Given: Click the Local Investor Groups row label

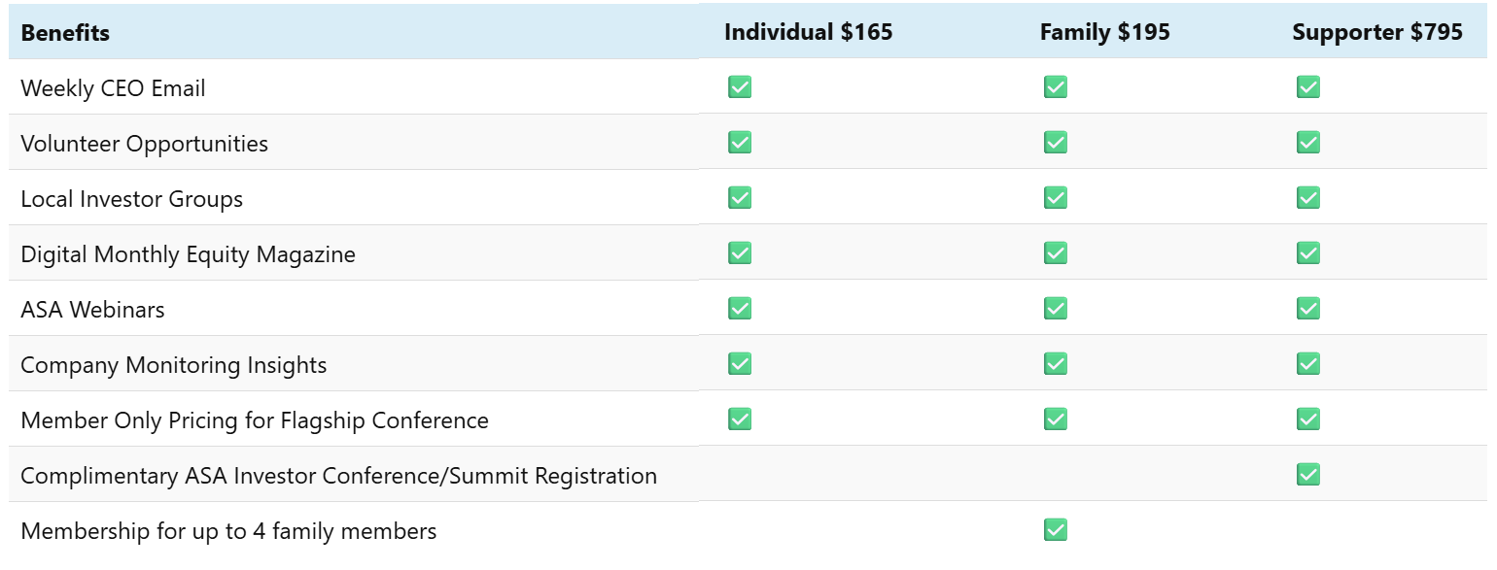Looking at the screenshot, I should tap(132, 199).
